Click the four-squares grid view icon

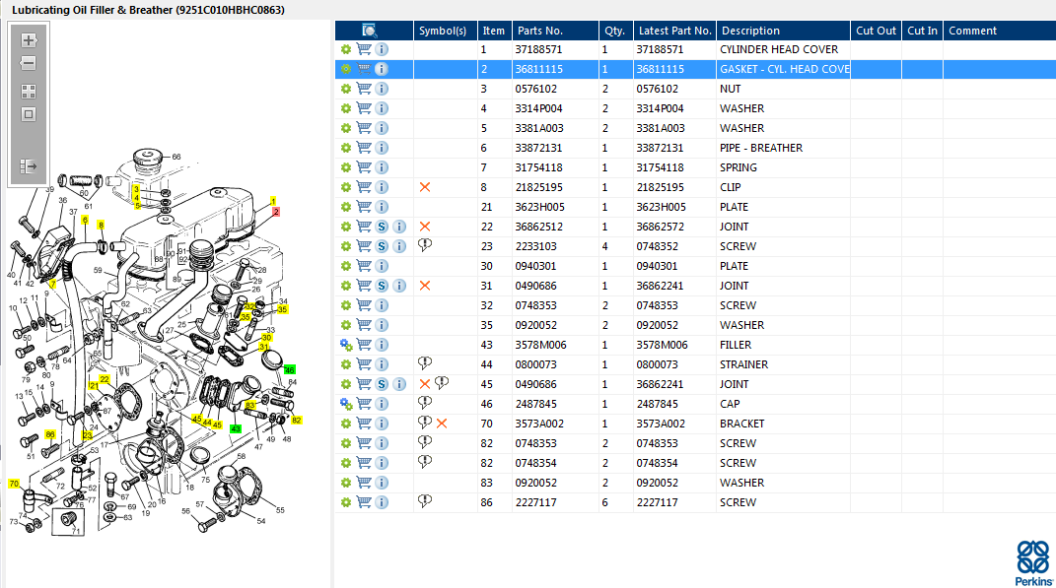click(29, 92)
